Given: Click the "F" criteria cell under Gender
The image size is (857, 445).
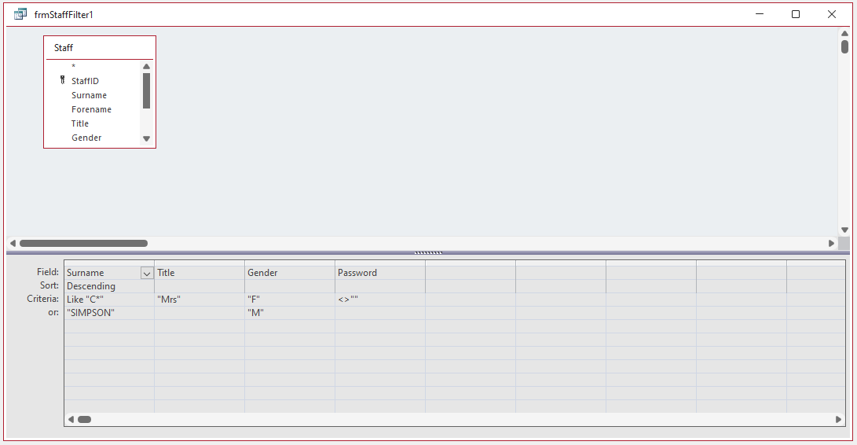Looking at the screenshot, I should 290,300.
